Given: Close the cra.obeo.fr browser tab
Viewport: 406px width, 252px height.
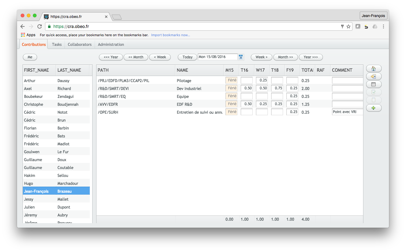Looking at the screenshot, I should [x=106, y=17].
